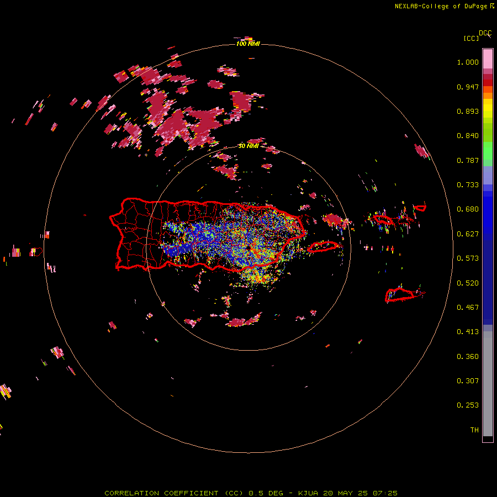This screenshot has width=497, height=497.
Task: Click the 0.467 legend value
Action: tap(468, 308)
